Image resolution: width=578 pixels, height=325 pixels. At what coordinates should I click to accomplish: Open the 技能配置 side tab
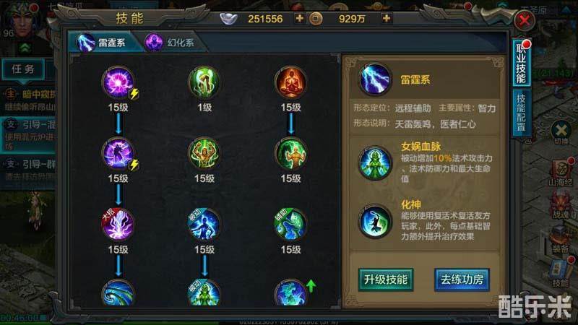(521, 113)
